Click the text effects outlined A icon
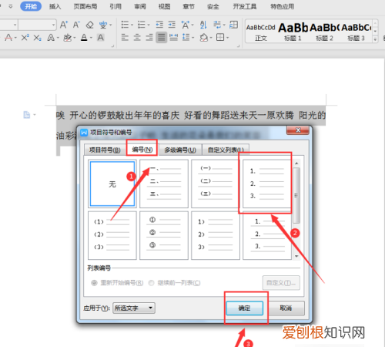This screenshot has width=385, height=347. (51, 38)
